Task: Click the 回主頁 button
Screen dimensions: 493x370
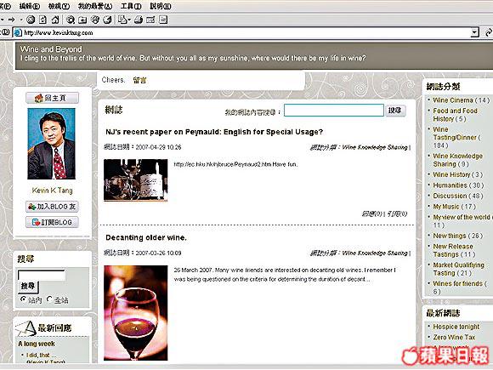Action: click(52, 98)
